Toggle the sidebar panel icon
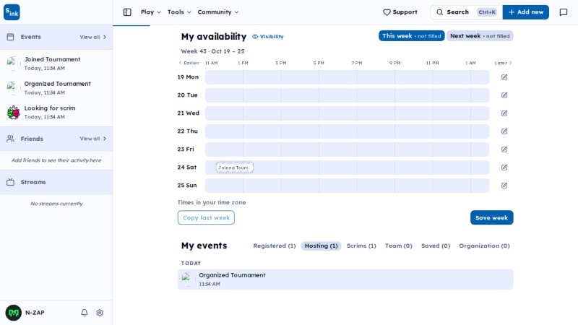 [127, 12]
